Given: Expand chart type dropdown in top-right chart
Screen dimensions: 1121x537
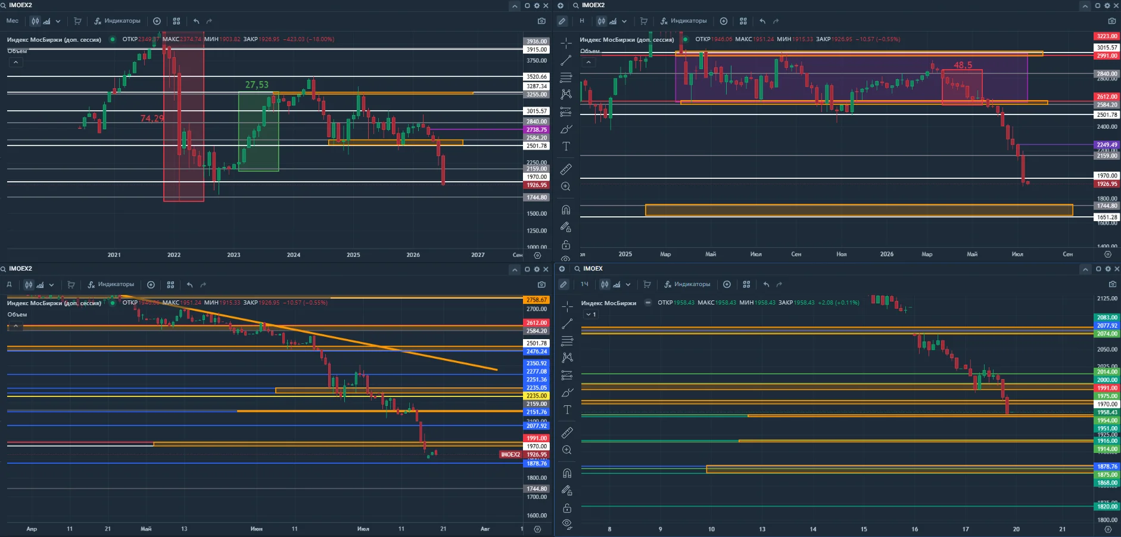Looking at the screenshot, I should (624, 21).
